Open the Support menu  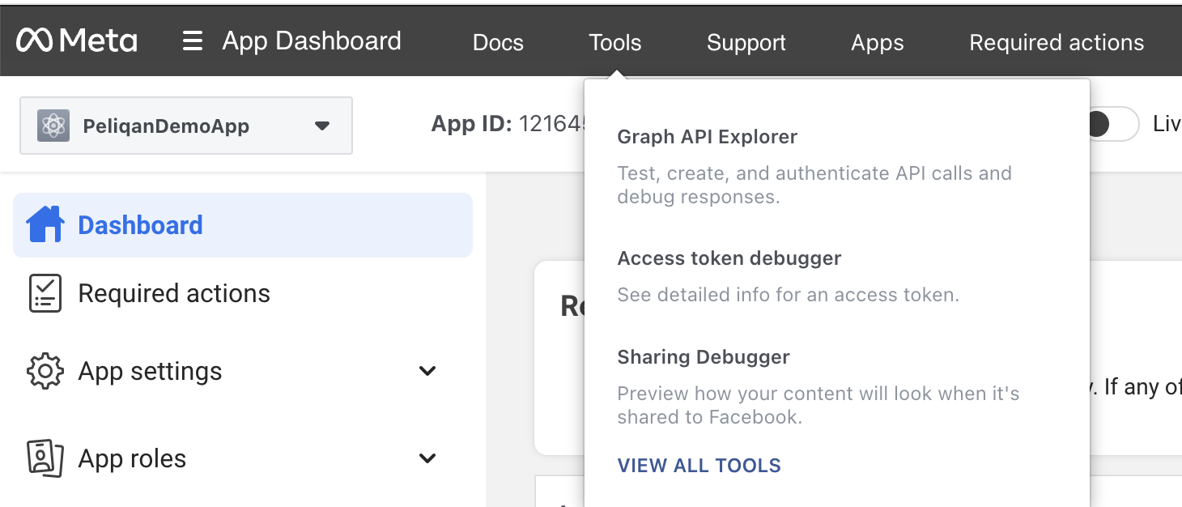point(746,42)
